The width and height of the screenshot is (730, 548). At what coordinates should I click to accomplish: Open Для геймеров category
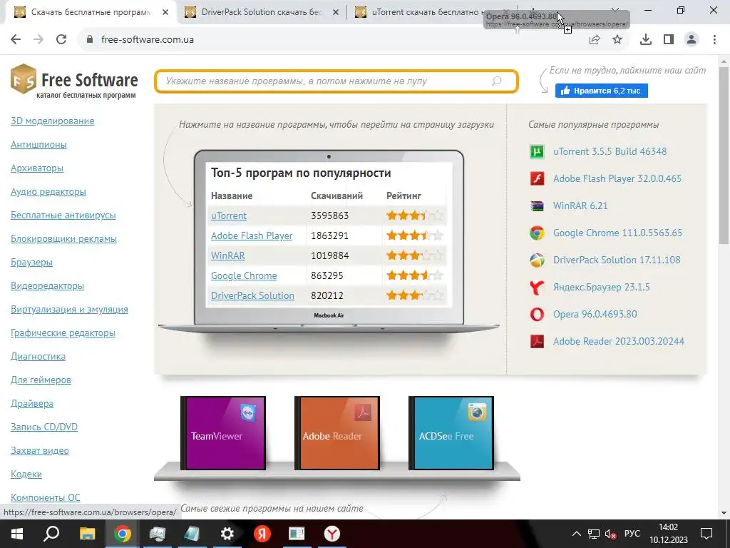coord(41,380)
